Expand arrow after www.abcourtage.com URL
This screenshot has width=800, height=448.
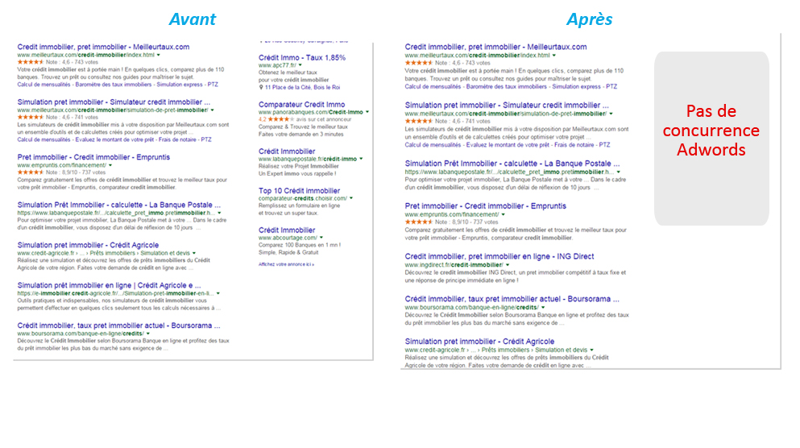point(321,238)
